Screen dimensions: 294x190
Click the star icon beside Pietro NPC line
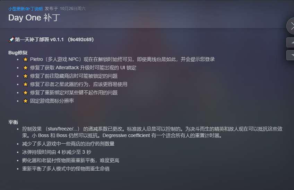25,59
